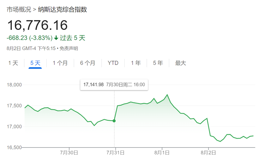Select the 最大 range tab
265x159 pixels.
[x=181, y=63]
